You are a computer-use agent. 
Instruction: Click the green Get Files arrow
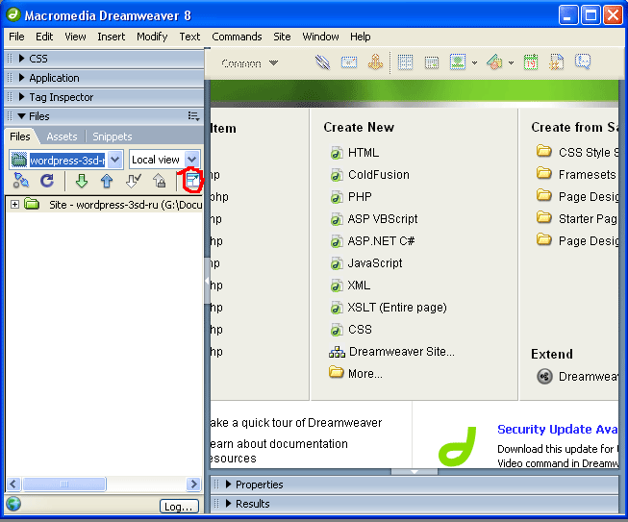82,181
